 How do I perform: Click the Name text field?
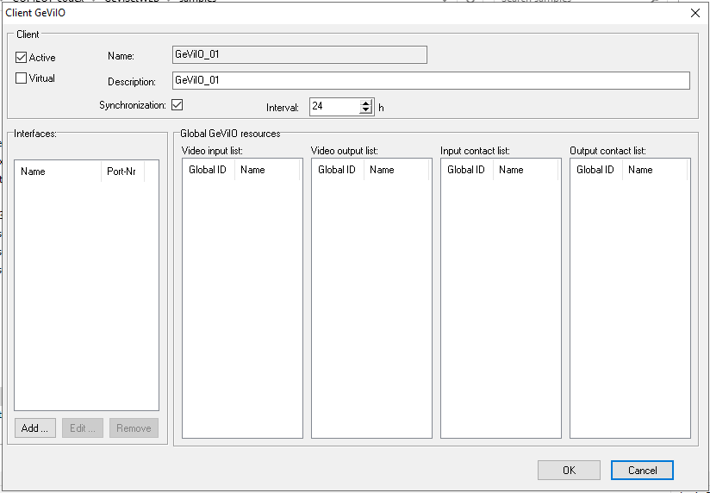coord(299,55)
